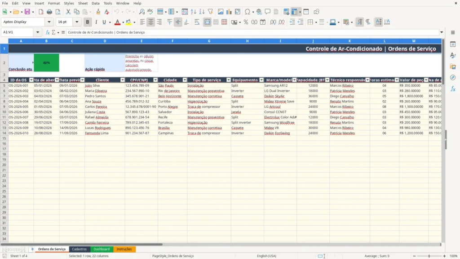This screenshot has width=460, height=259.
Task: Open the Name Box dropdown arrow
Action: 38,32
